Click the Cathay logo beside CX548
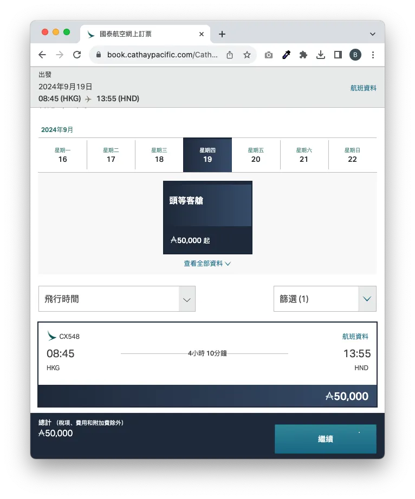Screen dimensions: 415x499 (51, 336)
